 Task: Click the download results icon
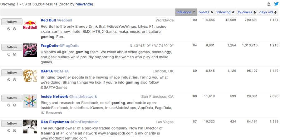(269, 4)
